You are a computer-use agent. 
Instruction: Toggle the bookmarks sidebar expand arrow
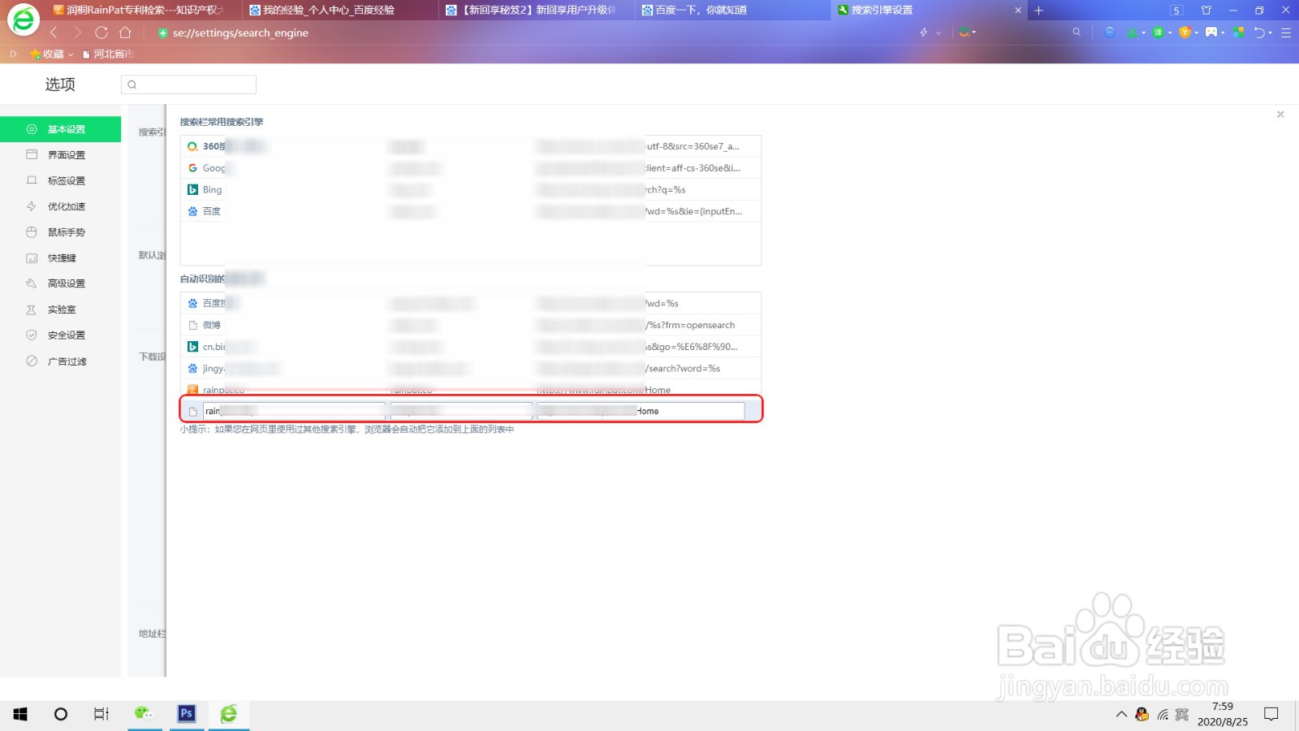(x=13, y=54)
